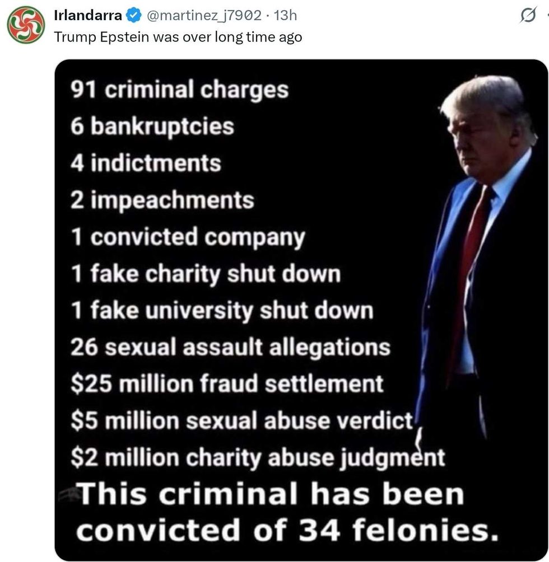The image size is (549, 562).
Task: Click '26 sexual assault allegations' line
Action: (x=230, y=348)
